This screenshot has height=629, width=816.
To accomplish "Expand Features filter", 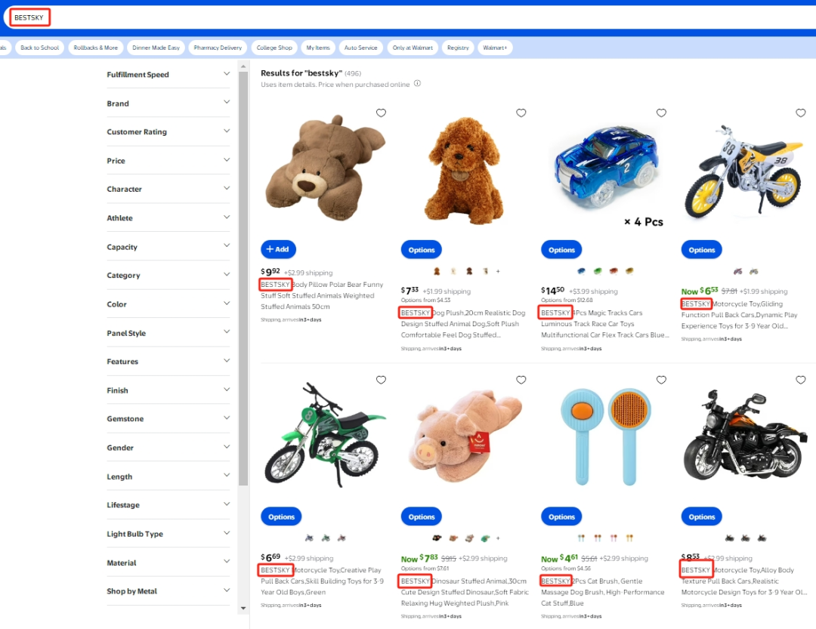I will (168, 362).
